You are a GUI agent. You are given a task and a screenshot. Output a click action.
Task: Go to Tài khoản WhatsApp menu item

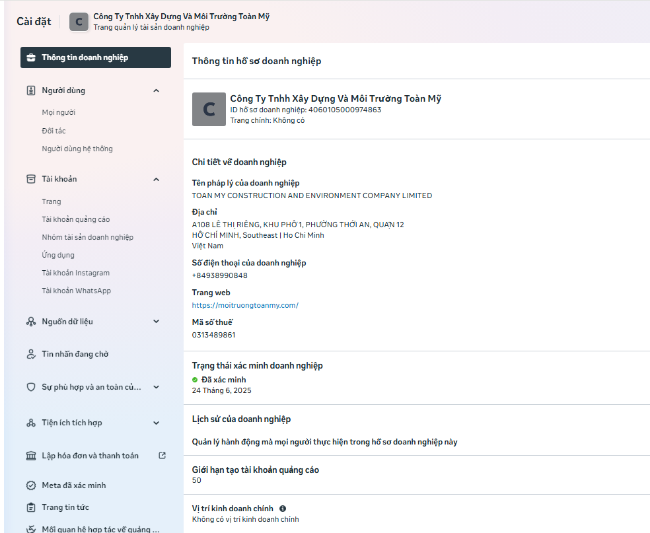(76, 291)
